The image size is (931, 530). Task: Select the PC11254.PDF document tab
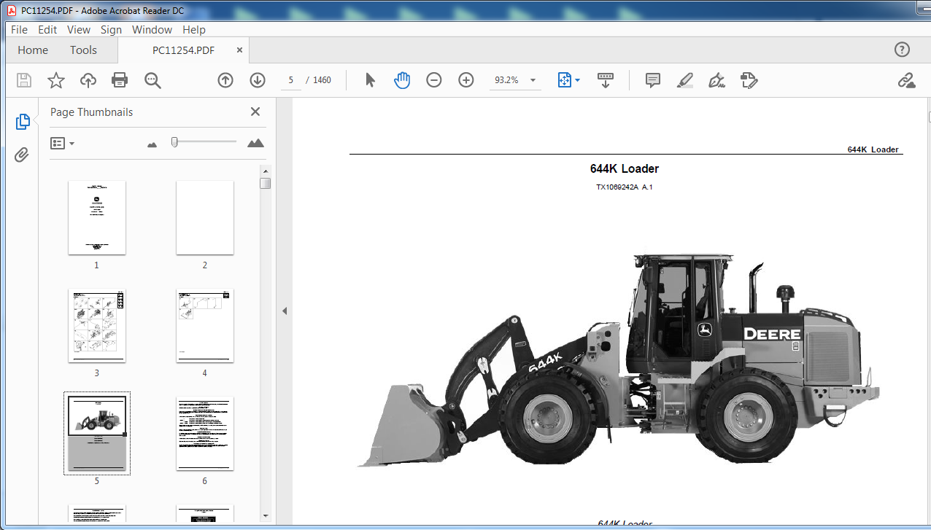(183, 50)
